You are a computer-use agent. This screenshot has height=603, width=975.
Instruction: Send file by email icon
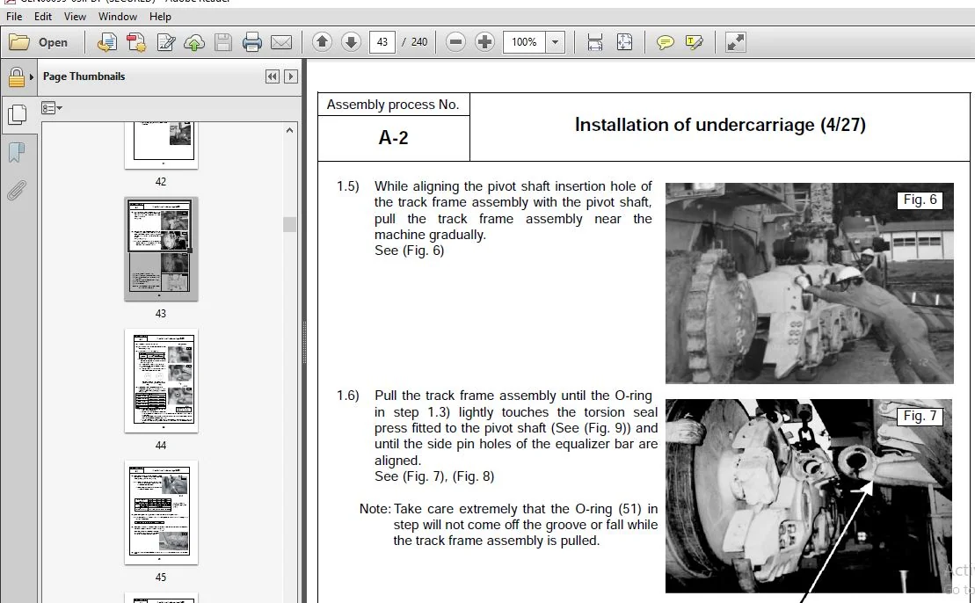point(281,42)
